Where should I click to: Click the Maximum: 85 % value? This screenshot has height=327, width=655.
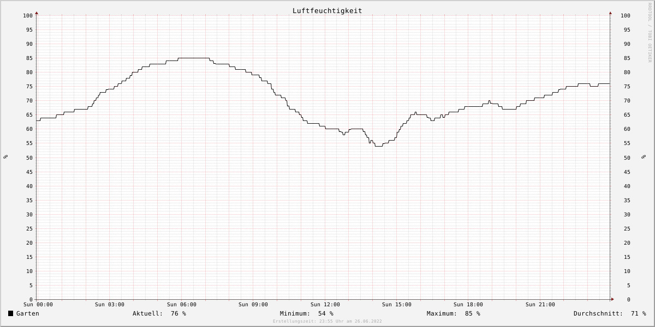(x=454, y=313)
